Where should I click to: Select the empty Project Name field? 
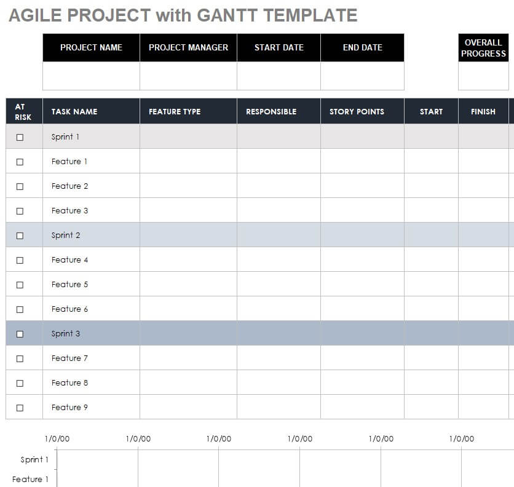point(91,76)
